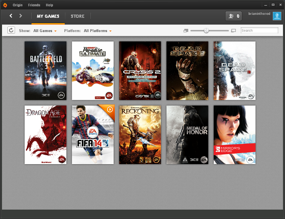Click the large tile size icon

click(233, 30)
